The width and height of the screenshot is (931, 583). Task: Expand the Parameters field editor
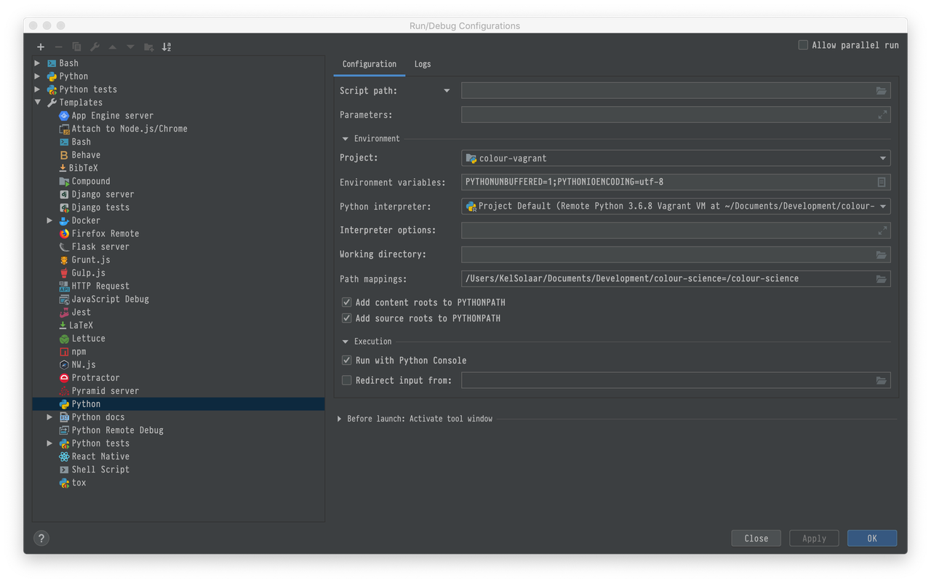pos(882,115)
